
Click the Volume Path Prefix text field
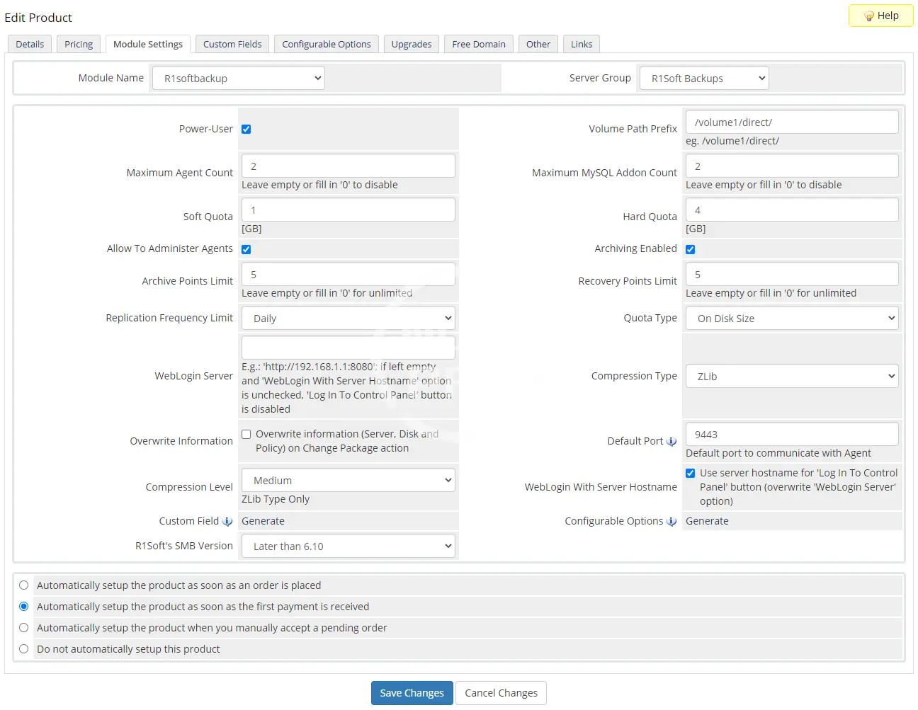(x=791, y=122)
